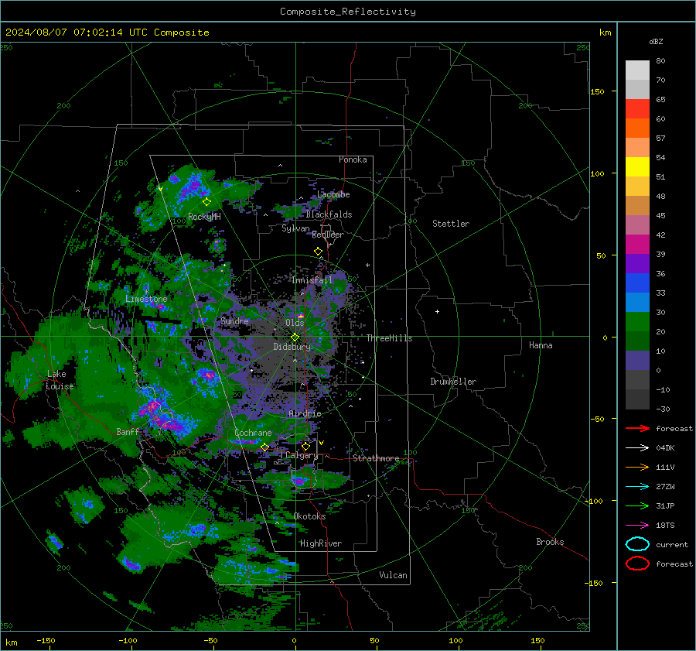The height and width of the screenshot is (651, 696).
Task: Click the Okotoks label
Action: pos(310,516)
